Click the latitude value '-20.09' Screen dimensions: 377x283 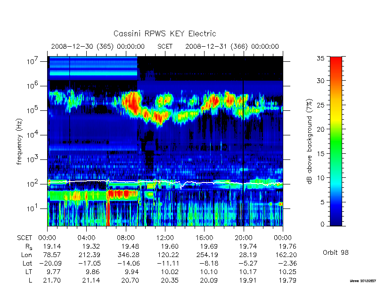pyautogui.click(x=50, y=263)
